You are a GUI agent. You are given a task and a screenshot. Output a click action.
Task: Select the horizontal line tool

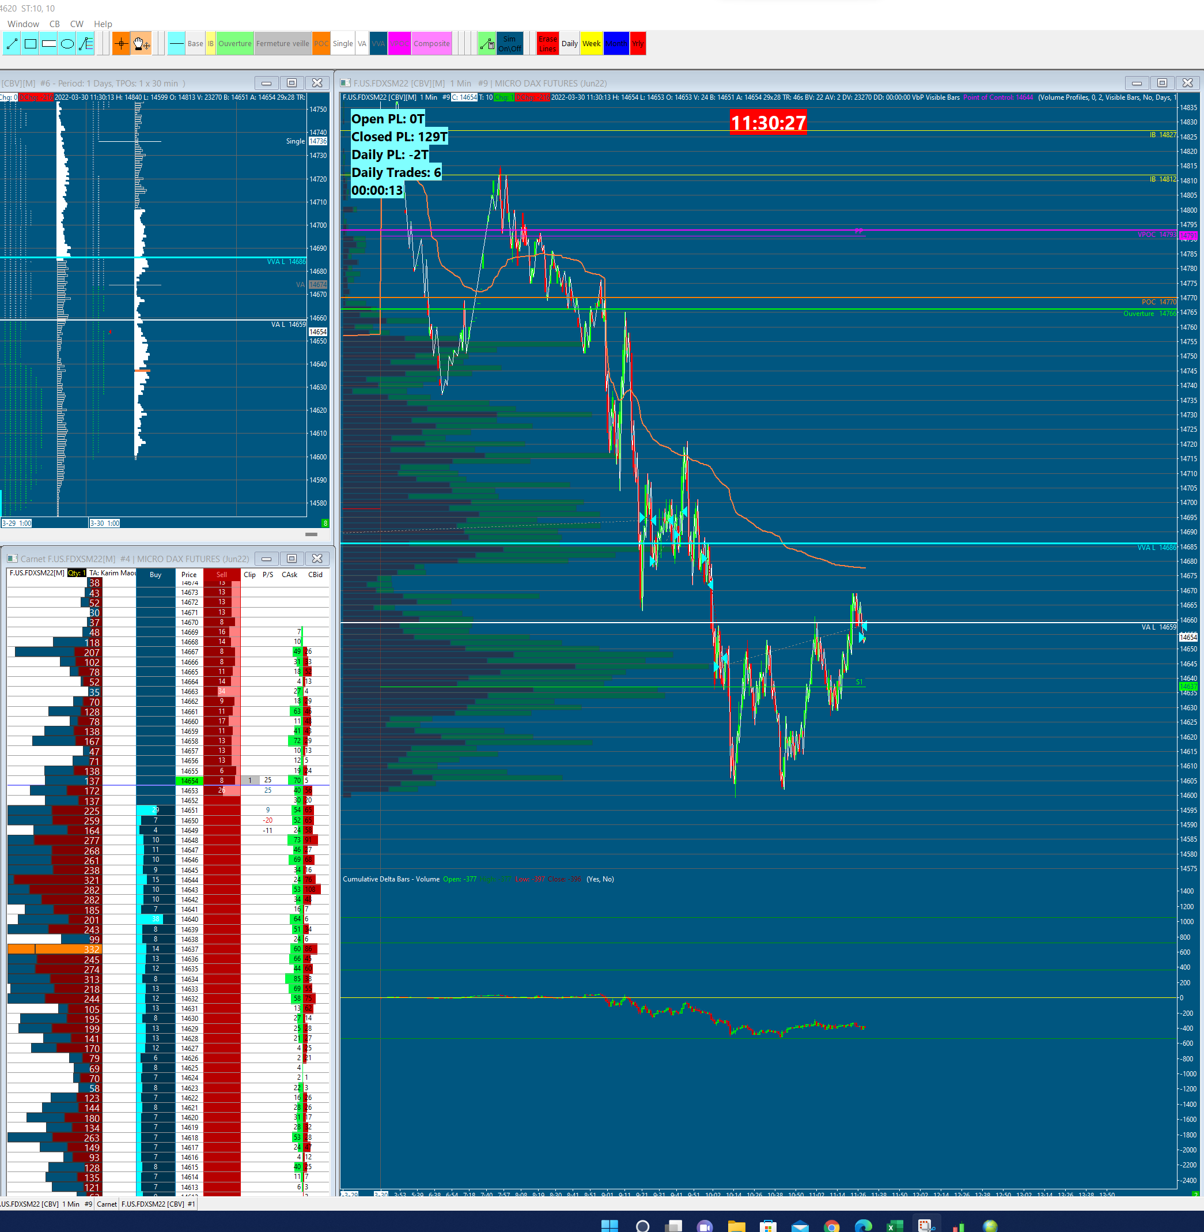(x=176, y=44)
